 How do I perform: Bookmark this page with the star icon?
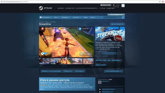click(x=160, y=2)
